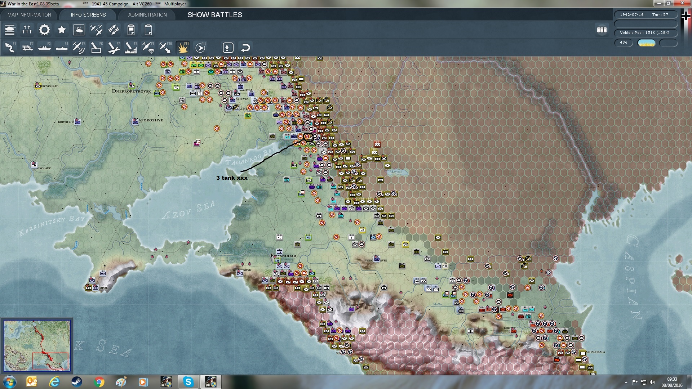Viewport: 692px width, 389px height.
Task: Click the minimap overview thumbnail
Action: point(37,345)
